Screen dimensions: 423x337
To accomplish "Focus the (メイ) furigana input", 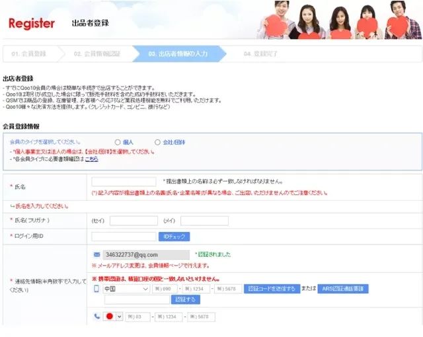I will 204,221.
